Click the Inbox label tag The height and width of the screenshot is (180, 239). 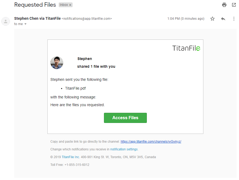click(66, 5)
